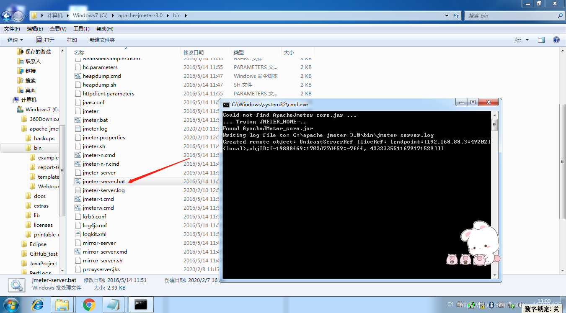Screen dimensions: 566x313
Task: Expand the path arrow after Windows7 (C:)
Action: click(x=112, y=15)
